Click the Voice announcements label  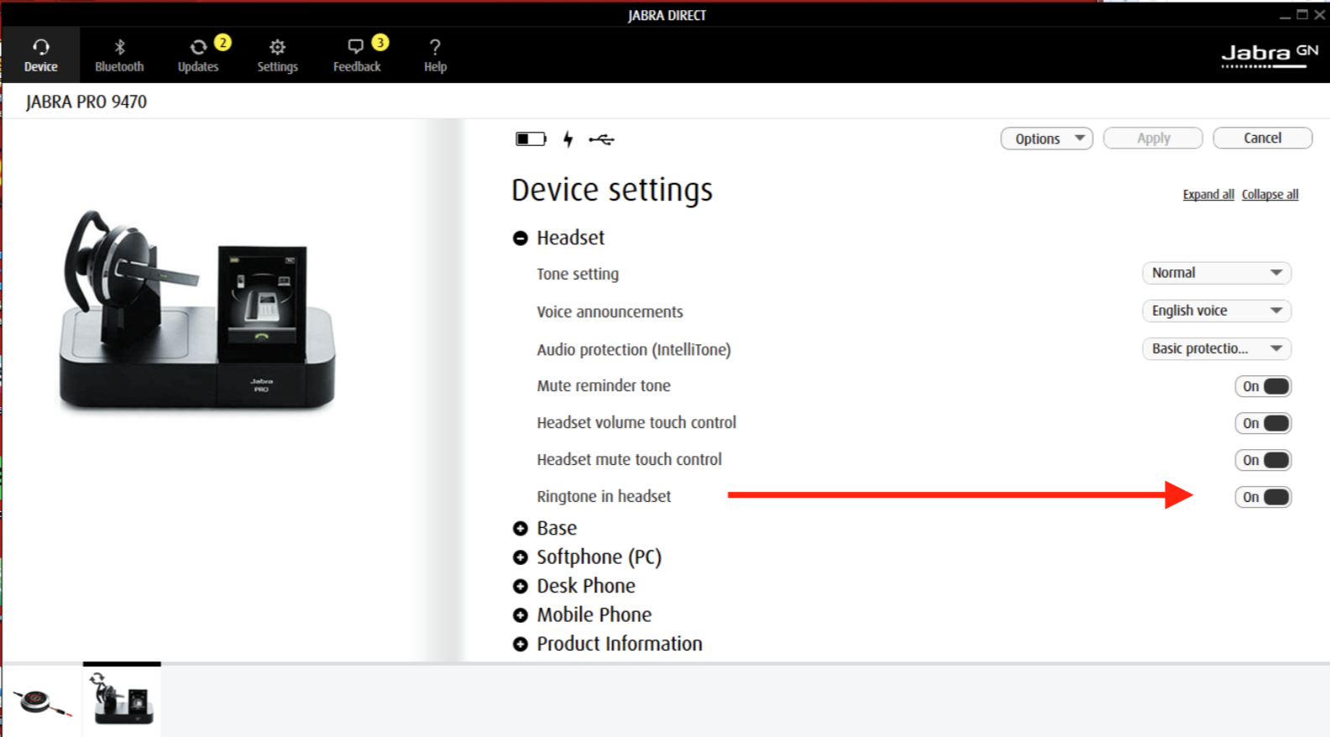(610, 311)
